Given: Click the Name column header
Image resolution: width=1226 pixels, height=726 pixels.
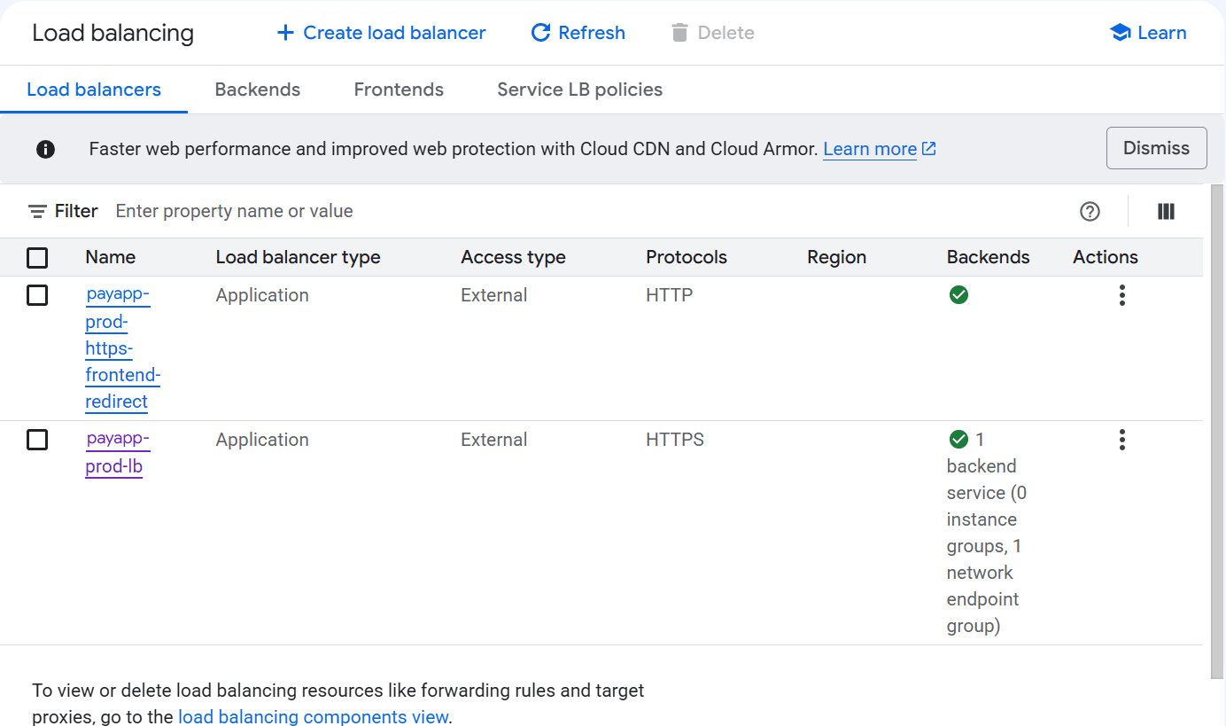Looking at the screenshot, I should [x=111, y=257].
